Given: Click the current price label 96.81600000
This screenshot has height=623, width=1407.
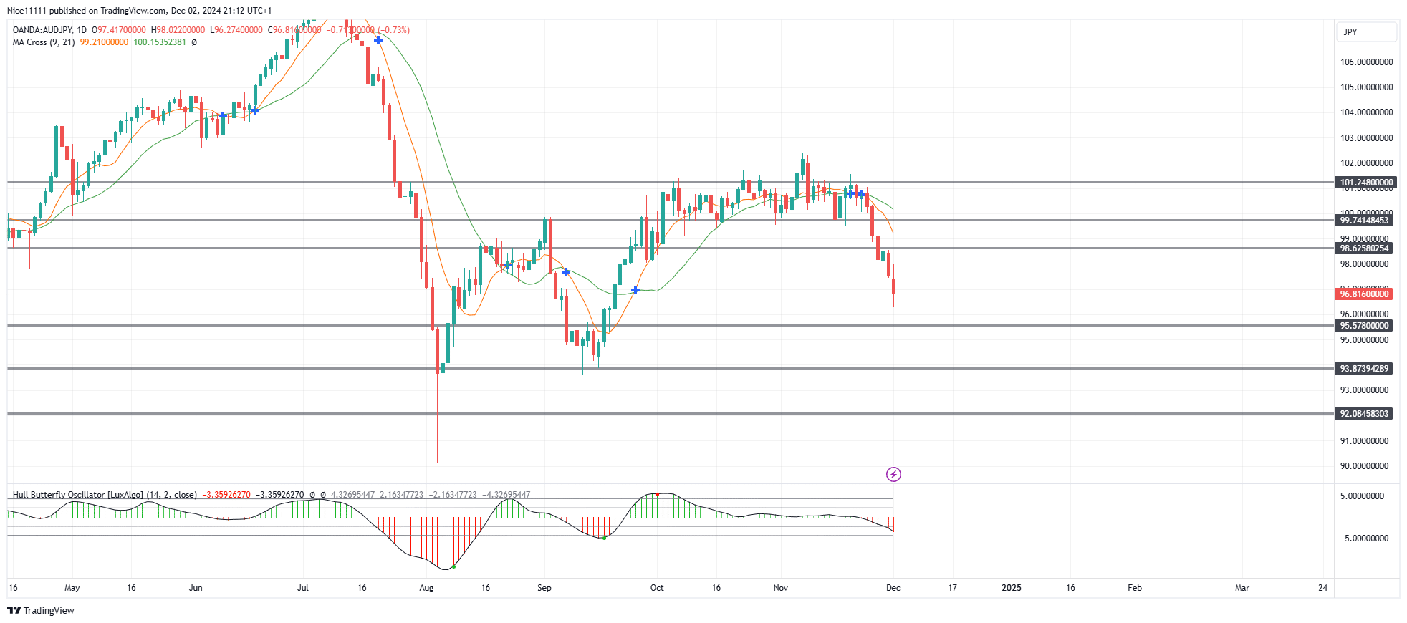Looking at the screenshot, I should tap(1364, 294).
